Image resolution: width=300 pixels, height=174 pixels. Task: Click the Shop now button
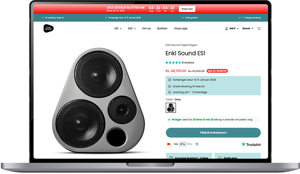pos(187,9)
